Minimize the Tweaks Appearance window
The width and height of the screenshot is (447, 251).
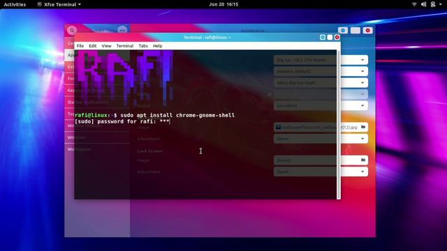click(x=343, y=31)
